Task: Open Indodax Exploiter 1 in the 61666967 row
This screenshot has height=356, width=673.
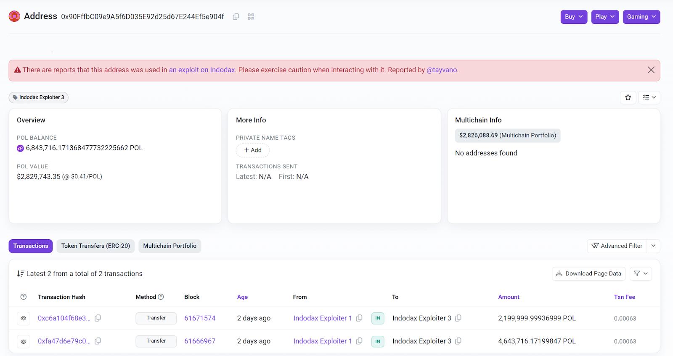Action: point(323,341)
